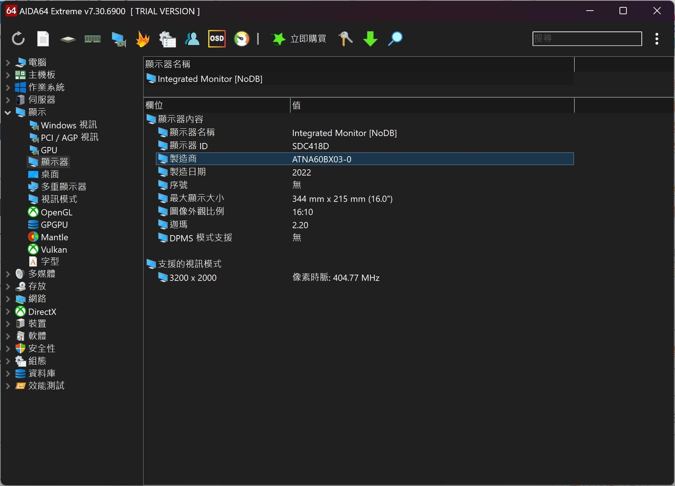This screenshot has height=486, width=675.
Task: Expand the 主機板 tree node
Action: pyautogui.click(x=8, y=75)
